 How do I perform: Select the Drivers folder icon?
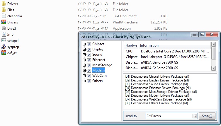pyautogui.click(x=4, y=4)
